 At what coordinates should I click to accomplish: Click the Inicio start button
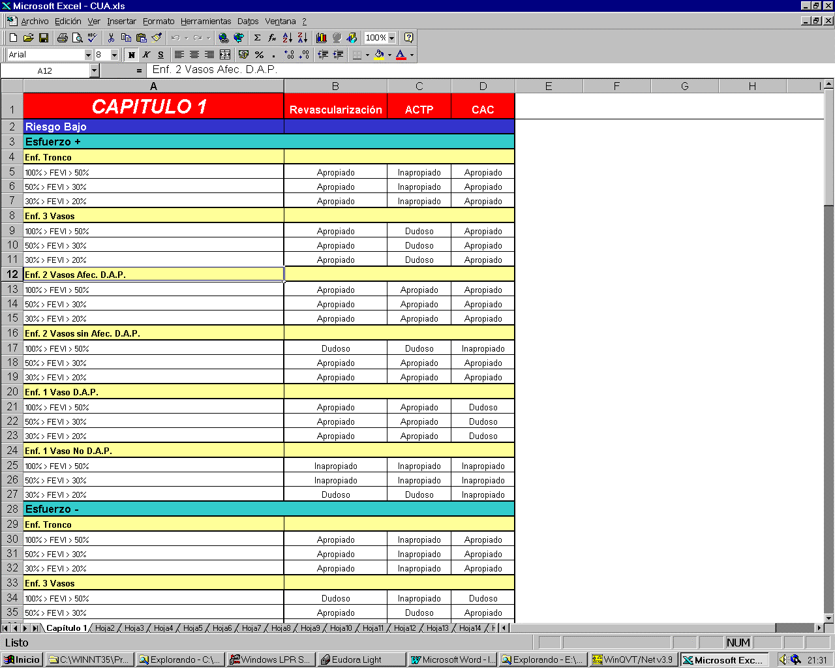pos(22,660)
